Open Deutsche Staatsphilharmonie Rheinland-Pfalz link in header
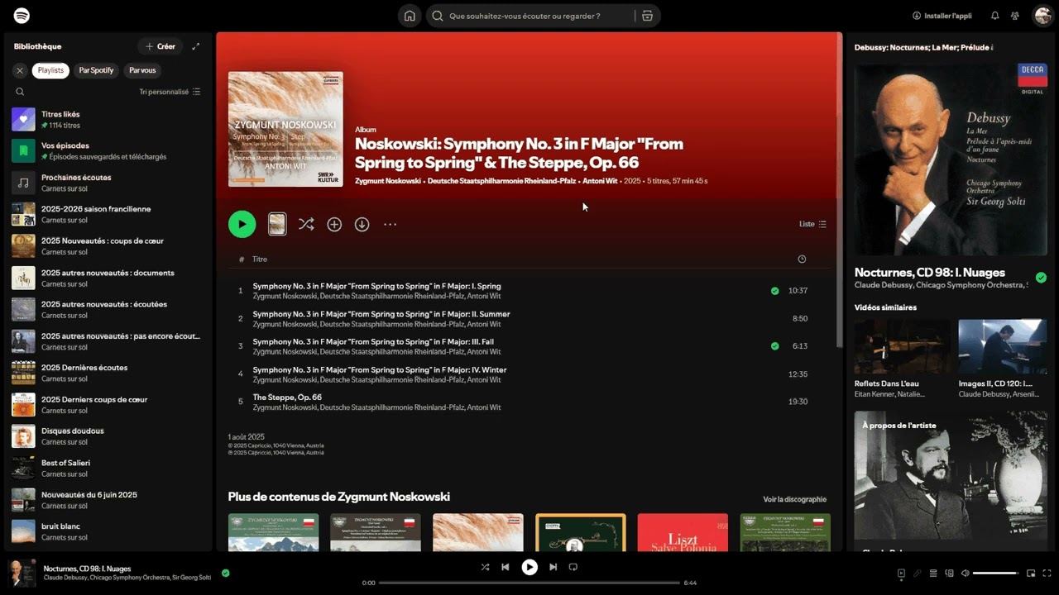 (x=501, y=181)
